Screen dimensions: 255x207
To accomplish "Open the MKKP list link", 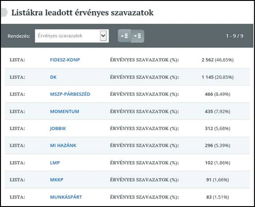I will (57, 180).
